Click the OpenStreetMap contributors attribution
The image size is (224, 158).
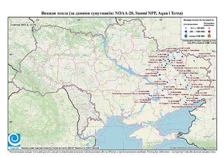coord(193,148)
